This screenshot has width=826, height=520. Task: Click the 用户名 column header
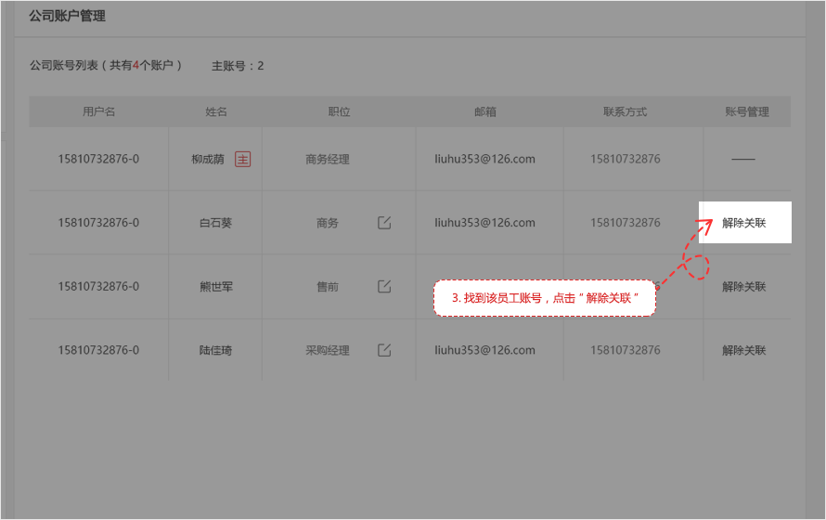pos(98,111)
